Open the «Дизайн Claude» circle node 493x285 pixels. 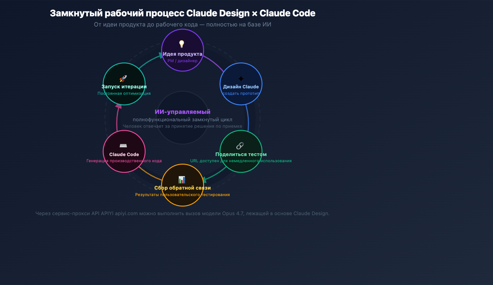pos(241,84)
